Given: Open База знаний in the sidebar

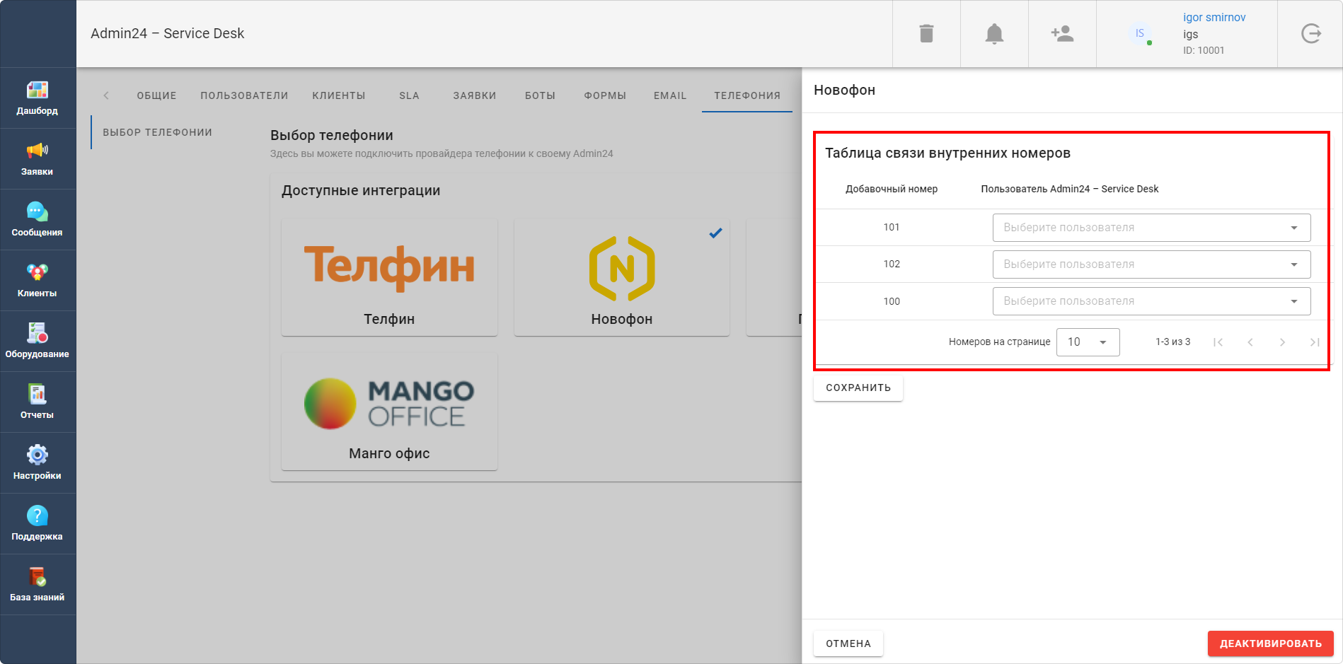Looking at the screenshot, I should [x=38, y=585].
